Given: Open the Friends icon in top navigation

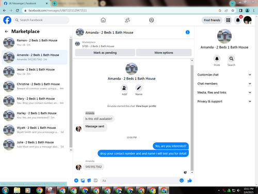Looking at the screenshot, I should [x=127, y=20].
